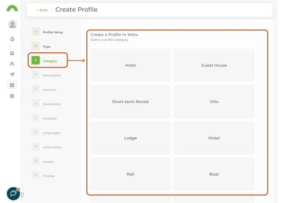Choose the Hotel category
The width and height of the screenshot is (282, 203).
pyautogui.click(x=130, y=65)
